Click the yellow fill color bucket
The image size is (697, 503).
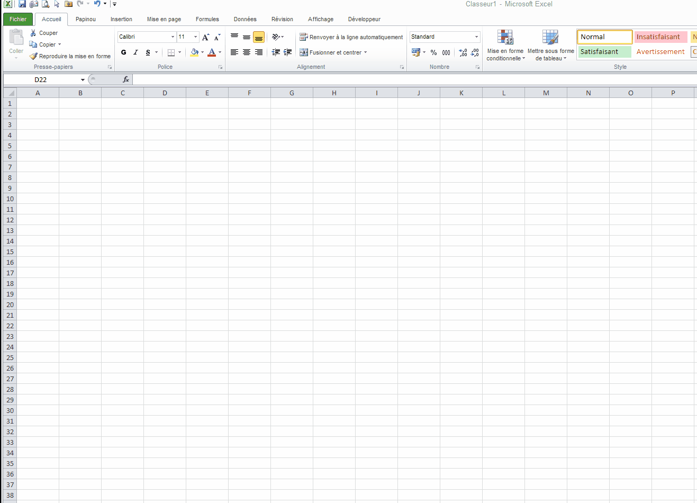click(194, 52)
